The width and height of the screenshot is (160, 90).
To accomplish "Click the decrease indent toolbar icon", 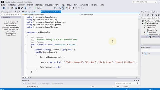I will coord(60,8).
